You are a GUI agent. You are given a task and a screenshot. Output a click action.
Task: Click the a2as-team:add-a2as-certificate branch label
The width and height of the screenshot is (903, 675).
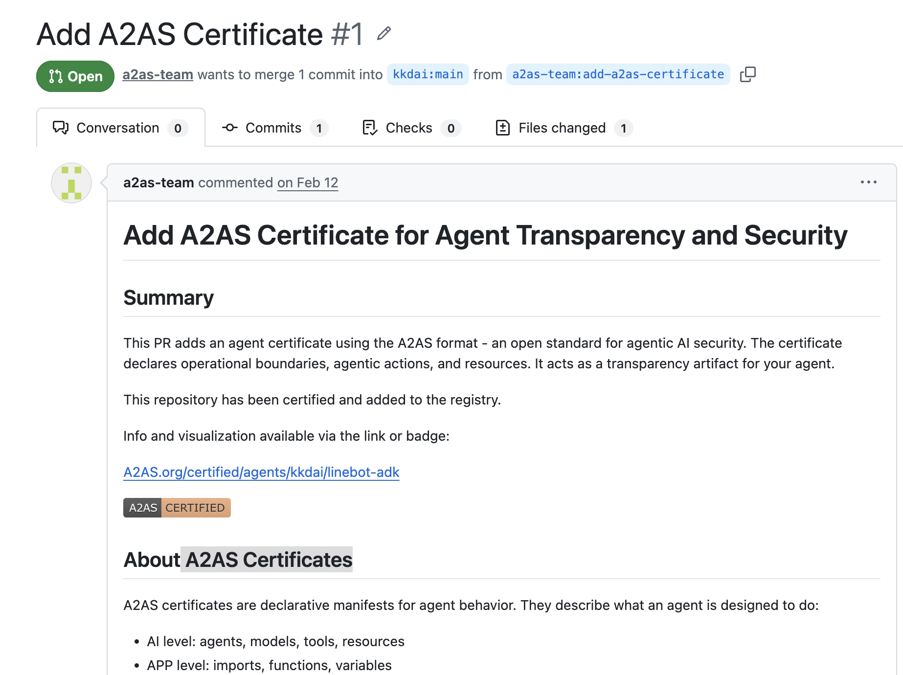pyautogui.click(x=618, y=74)
